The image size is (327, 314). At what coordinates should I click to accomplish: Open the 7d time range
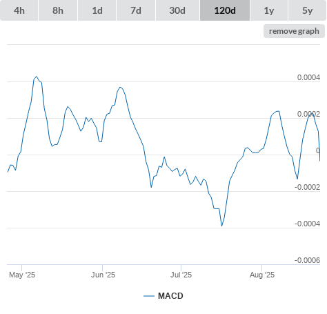(136, 10)
